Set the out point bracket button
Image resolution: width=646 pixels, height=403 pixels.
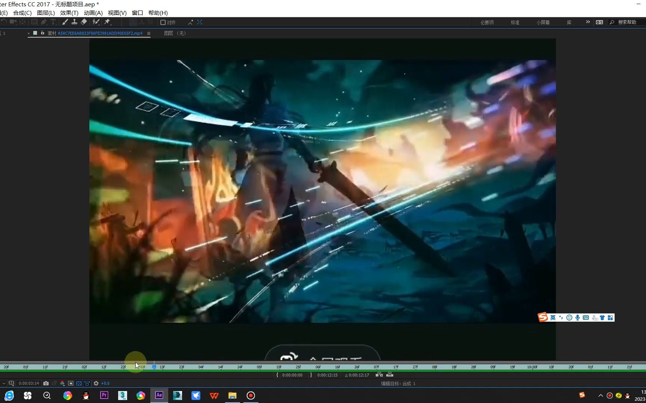311,375
